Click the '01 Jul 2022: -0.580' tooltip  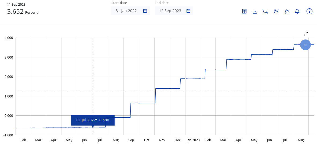click(93, 120)
